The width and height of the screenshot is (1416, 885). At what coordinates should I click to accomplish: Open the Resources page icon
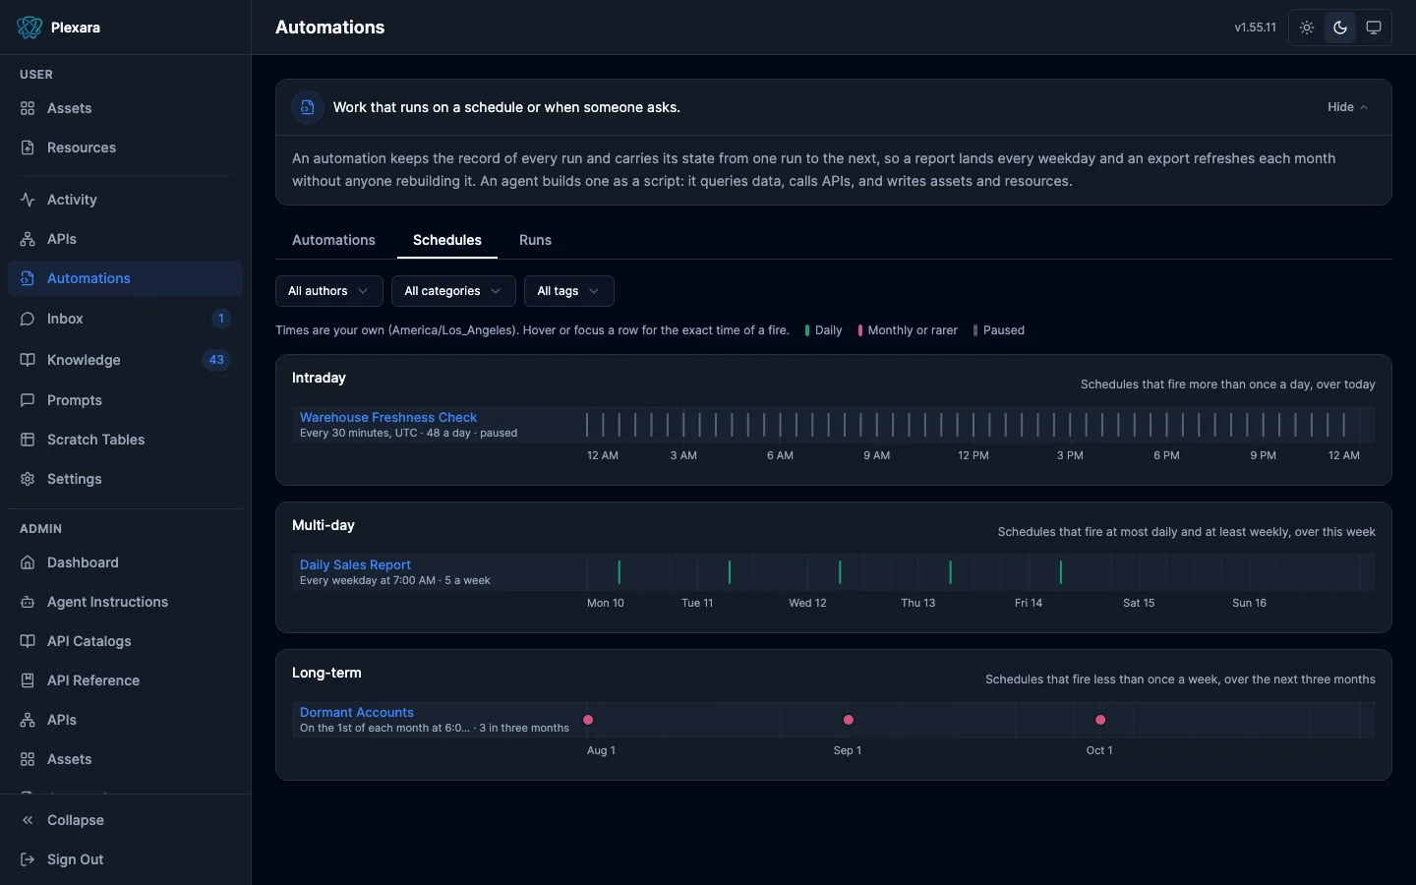28,147
